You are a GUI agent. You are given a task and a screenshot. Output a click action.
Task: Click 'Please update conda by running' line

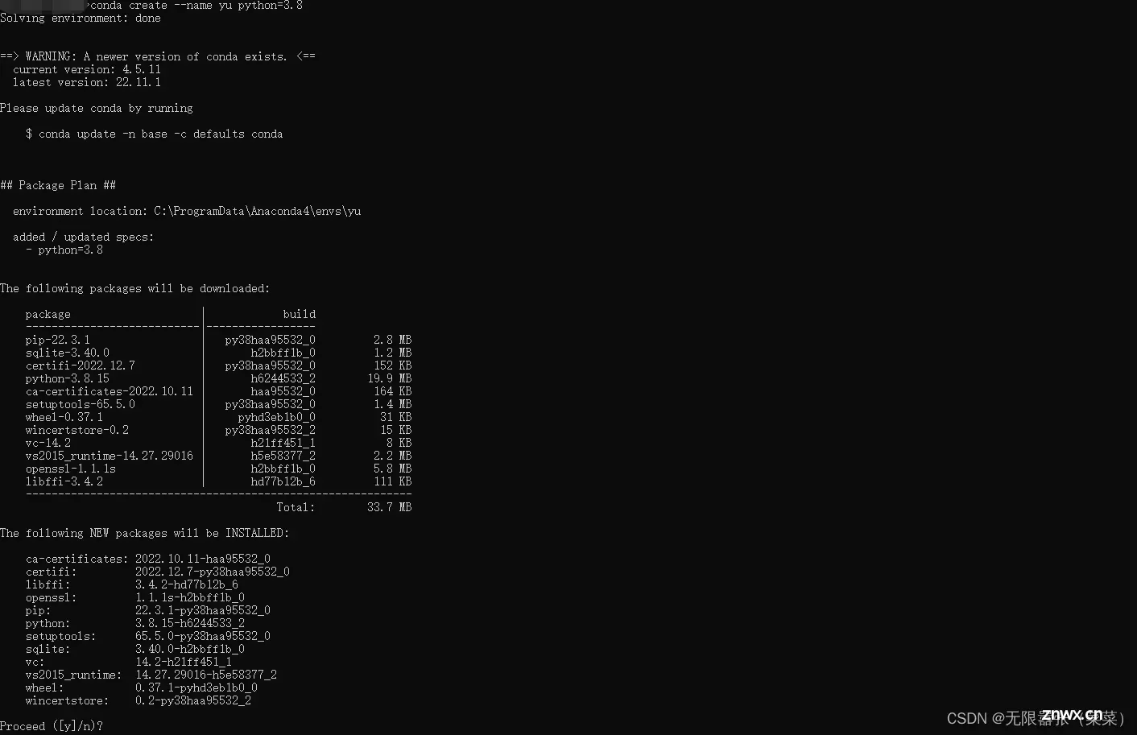[97, 108]
